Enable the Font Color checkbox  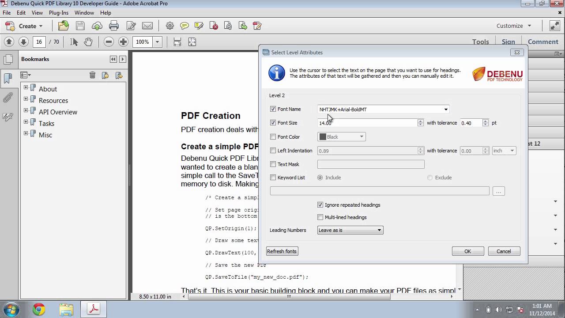(273, 137)
